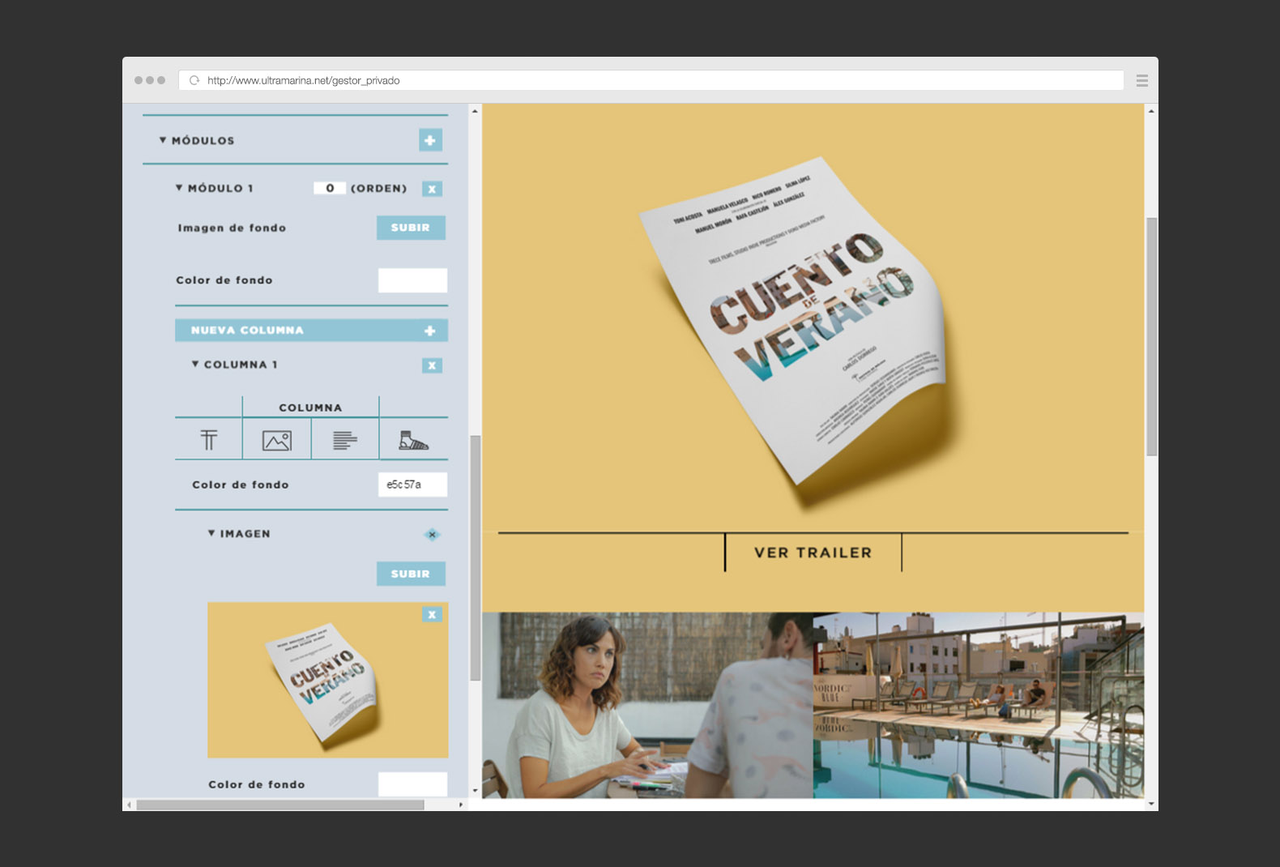Viewport: 1280px width, 867px height.
Task: Click the (ORDEN) label text
Action: coord(378,188)
